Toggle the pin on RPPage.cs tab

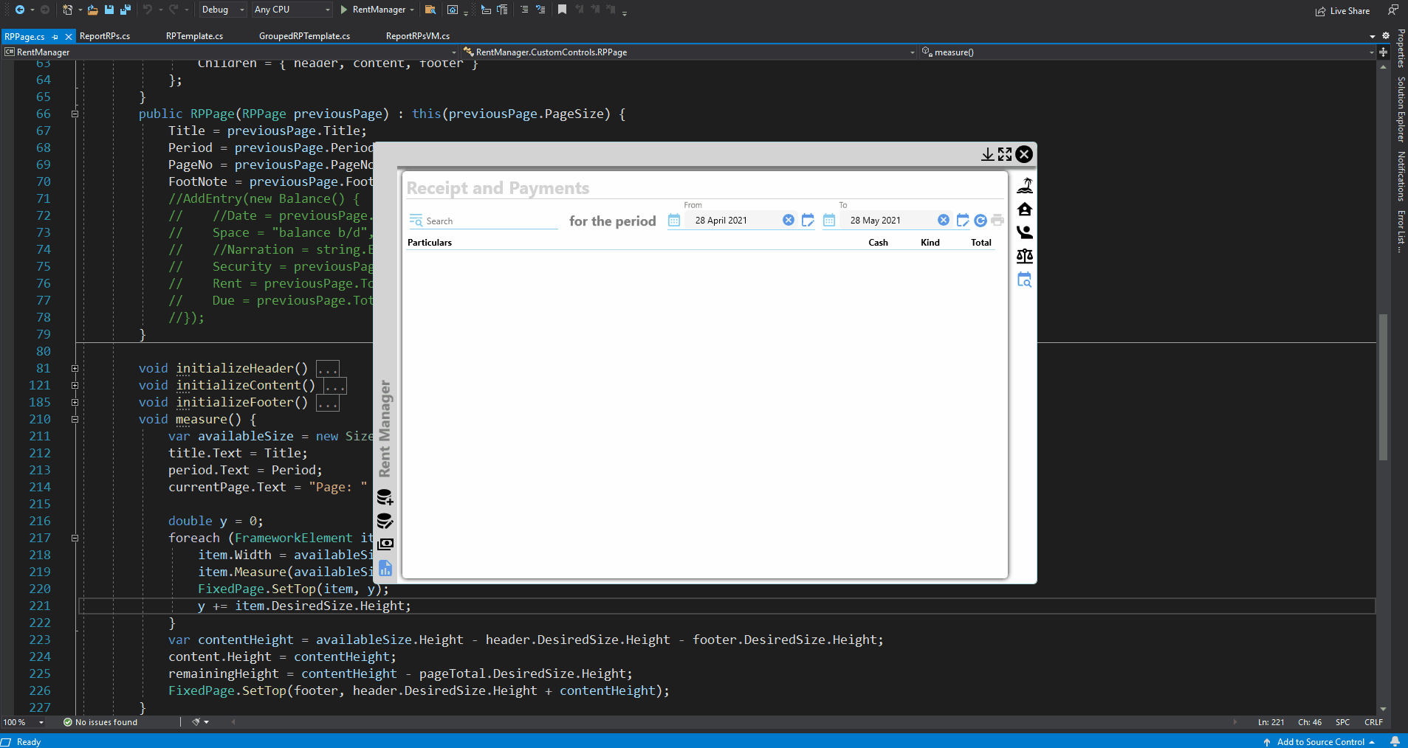tap(55, 36)
